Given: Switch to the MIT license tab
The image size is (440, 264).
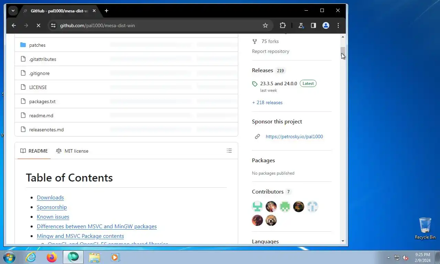Looking at the screenshot, I should coord(72,151).
